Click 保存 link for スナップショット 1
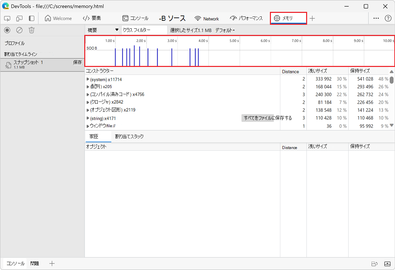395x270 pixels. [x=77, y=62]
